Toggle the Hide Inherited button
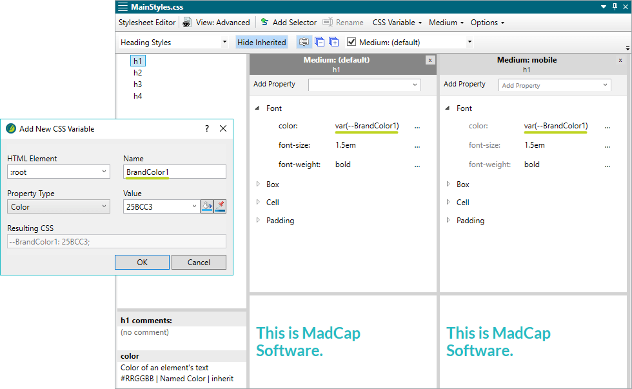 (x=261, y=42)
